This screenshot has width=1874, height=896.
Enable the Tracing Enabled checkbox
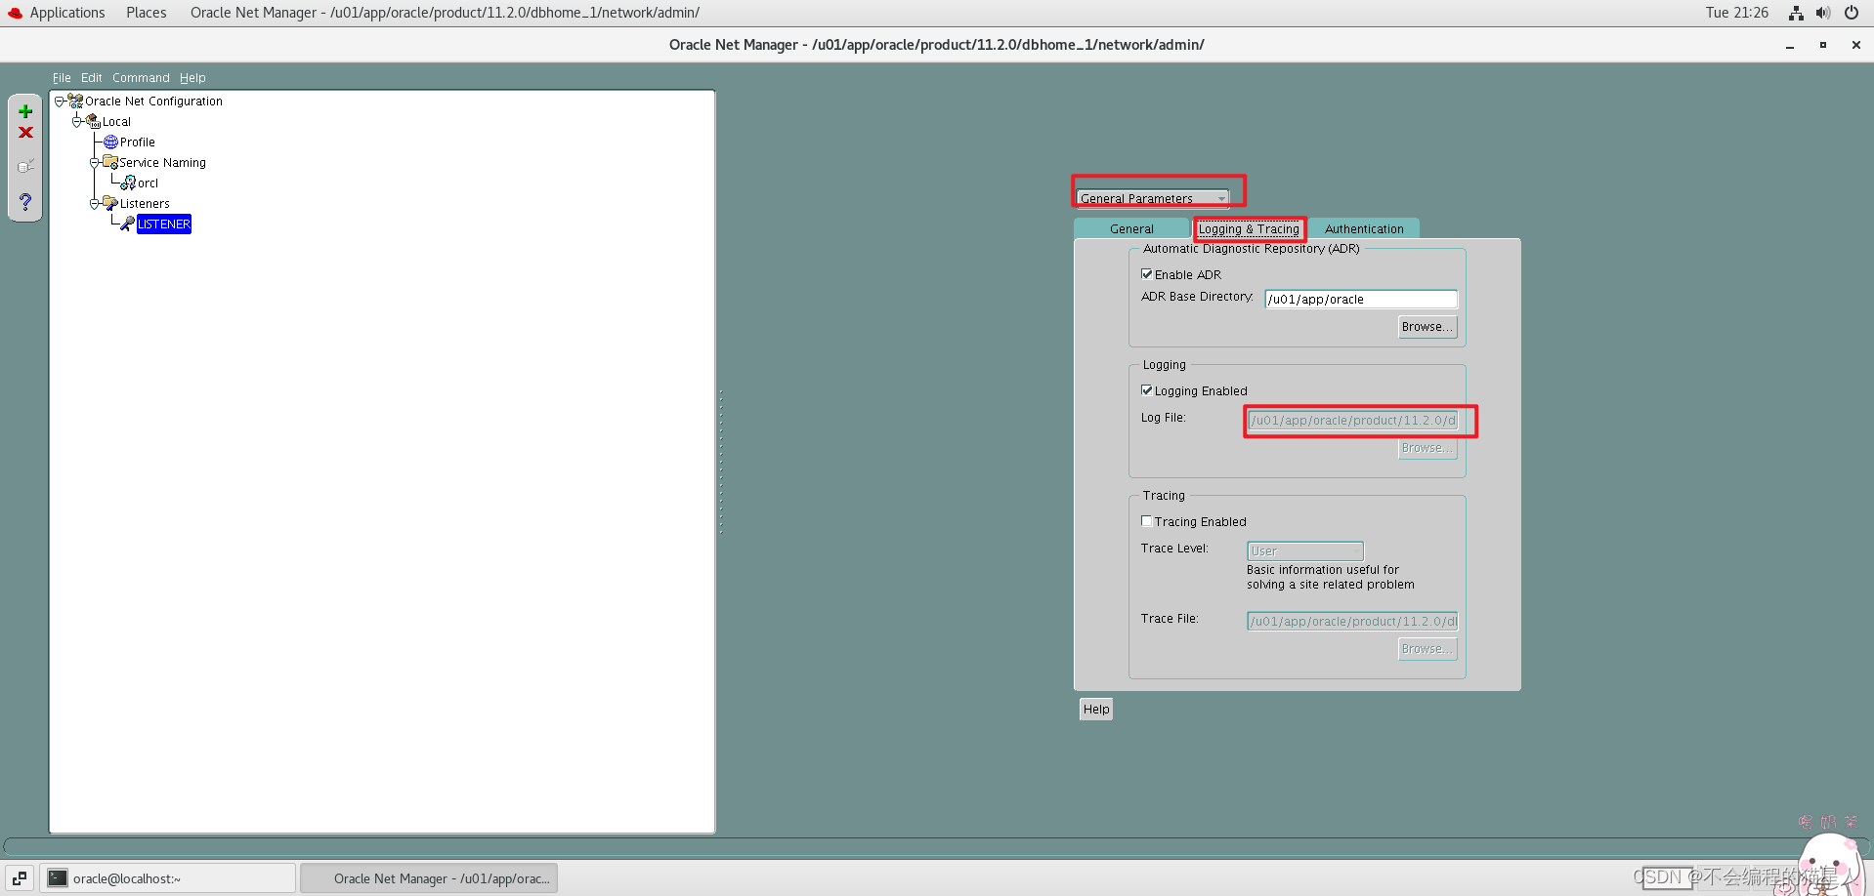pos(1147,521)
